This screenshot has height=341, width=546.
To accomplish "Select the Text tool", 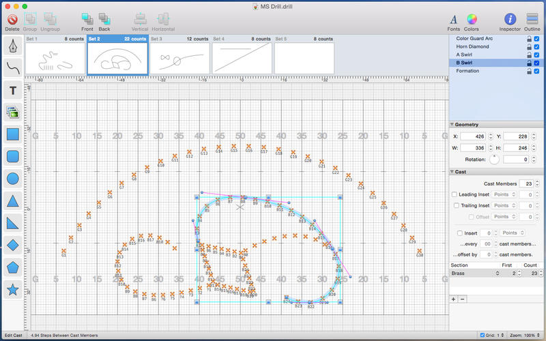I will point(12,90).
